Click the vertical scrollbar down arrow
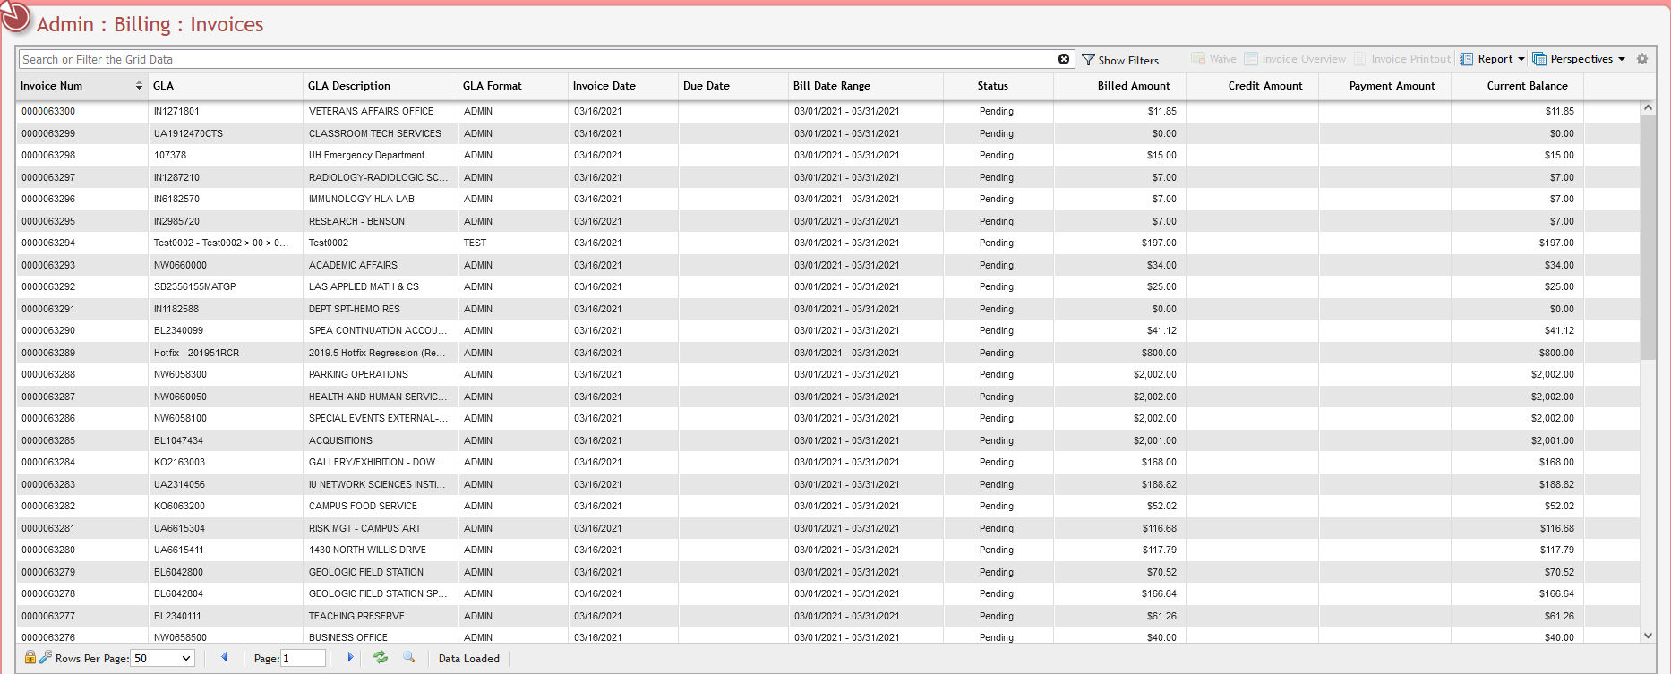Image resolution: width=1671 pixels, height=674 pixels. pos(1648,636)
